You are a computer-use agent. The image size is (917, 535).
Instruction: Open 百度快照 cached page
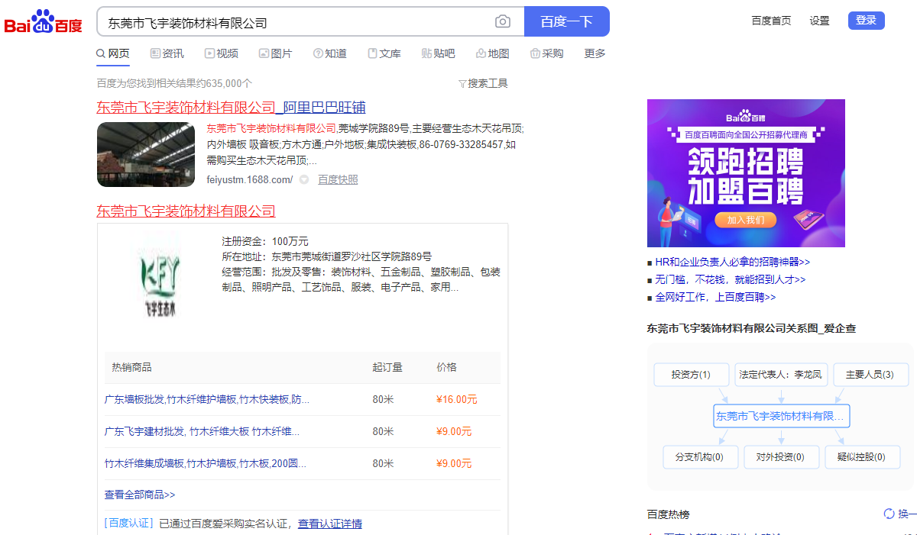click(x=338, y=180)
